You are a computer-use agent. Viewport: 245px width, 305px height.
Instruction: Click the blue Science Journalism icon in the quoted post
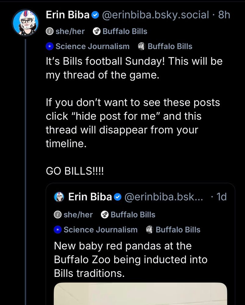coord(58,230)
